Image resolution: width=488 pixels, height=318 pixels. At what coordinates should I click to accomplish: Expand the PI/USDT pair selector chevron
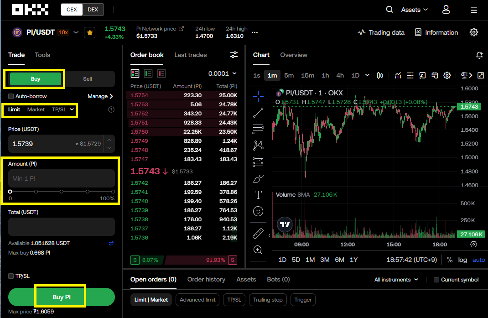click(76, 32)
